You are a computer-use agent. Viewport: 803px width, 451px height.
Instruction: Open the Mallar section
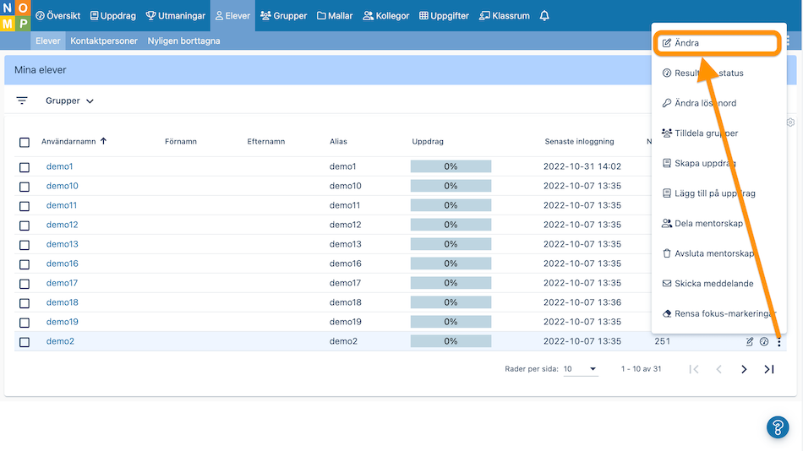(335, 16)
